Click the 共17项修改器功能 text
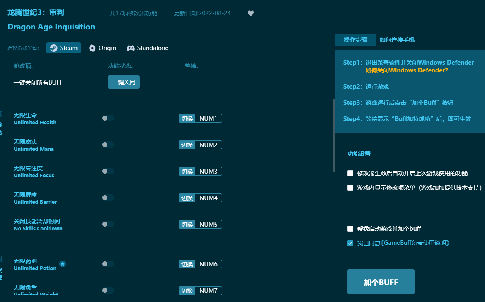Viewport: 485px width, 302px height. (133, 13)
